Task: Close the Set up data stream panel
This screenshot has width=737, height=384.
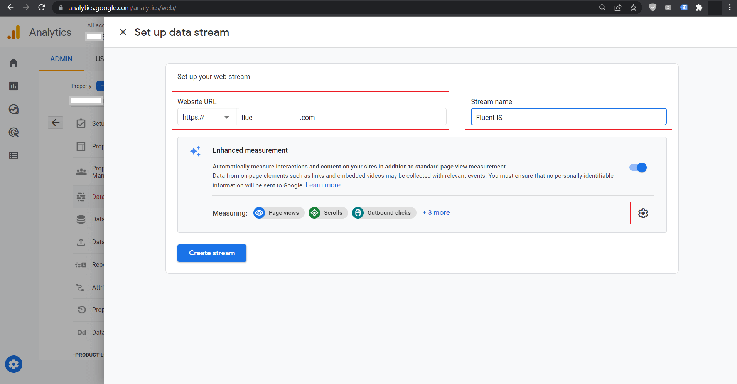Action: 123,32
